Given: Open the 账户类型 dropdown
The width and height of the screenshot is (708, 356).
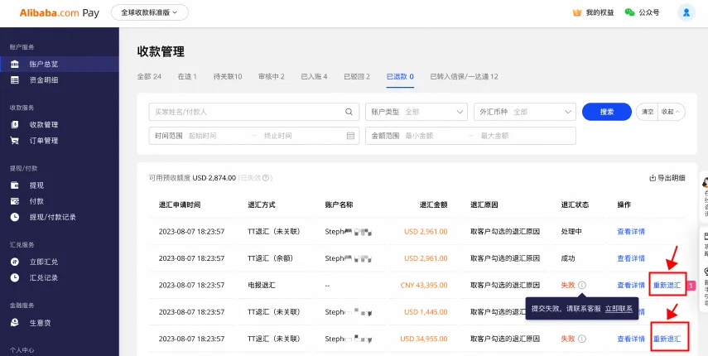Looking at the screenshot, I should tap(416, 112).
